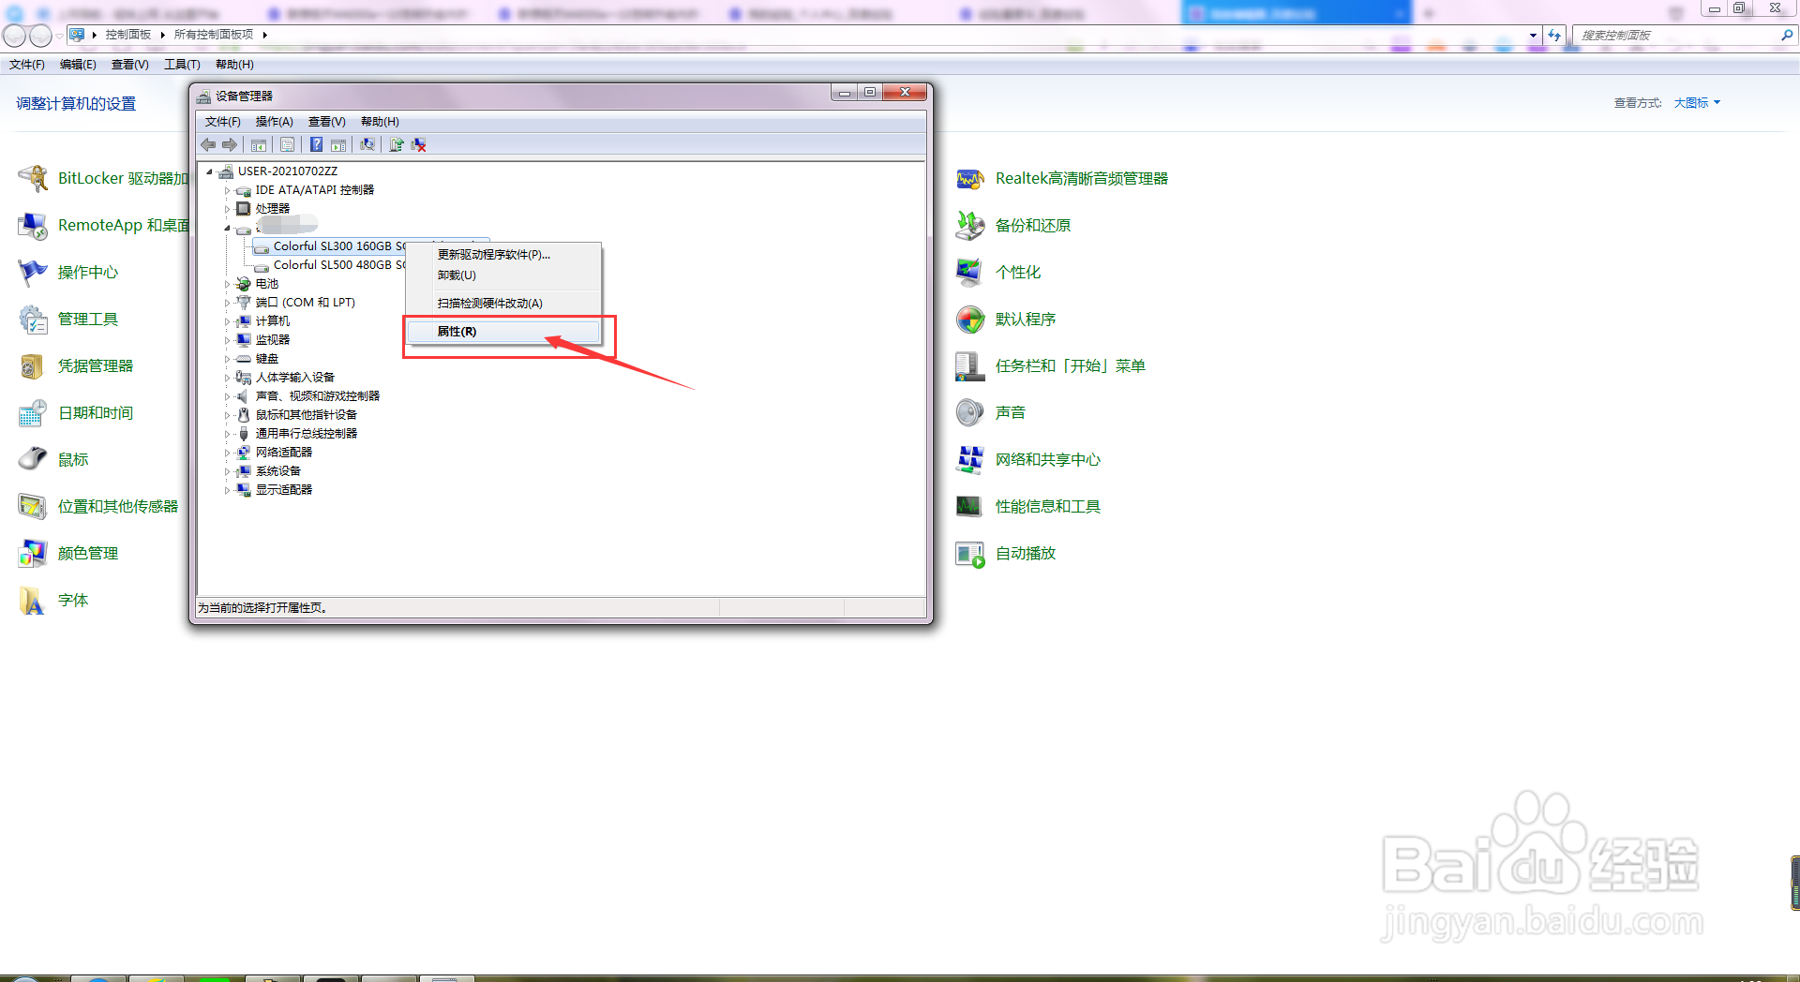Open Realtek高清晰音频管理器 icon
Screen dimensions: 1800x982
970,178
